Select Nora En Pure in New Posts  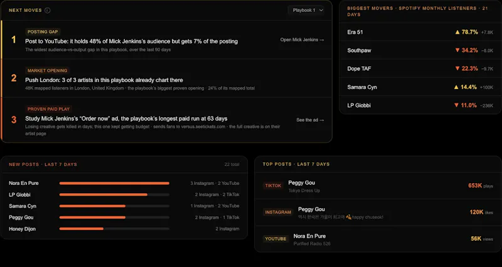[24, 183]
